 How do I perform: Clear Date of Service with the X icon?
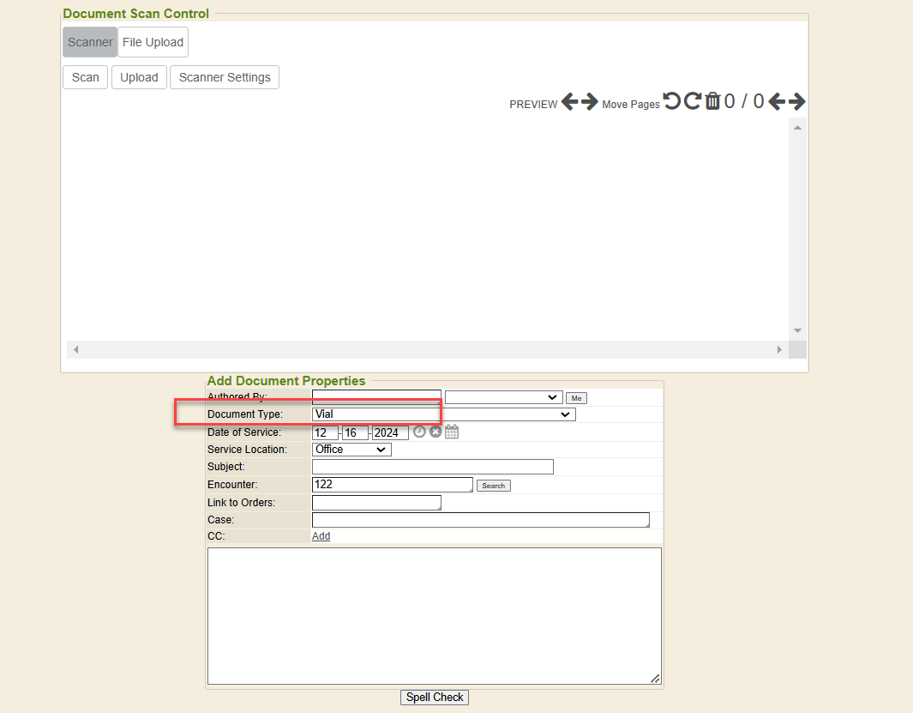435,432
